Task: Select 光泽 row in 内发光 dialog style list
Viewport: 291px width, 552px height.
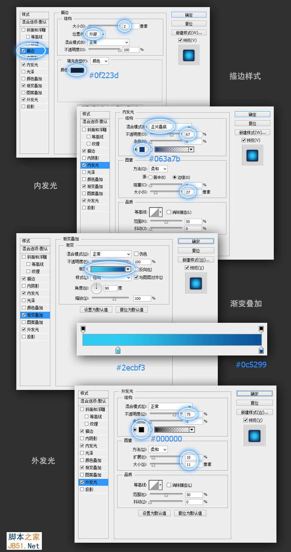Action: [x=95, y=172]
